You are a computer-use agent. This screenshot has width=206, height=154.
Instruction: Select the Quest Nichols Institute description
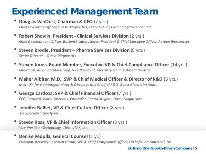coord(88,85)
